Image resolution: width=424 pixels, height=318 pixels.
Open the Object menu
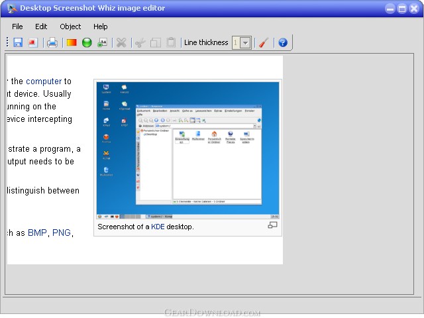[70, 26]
